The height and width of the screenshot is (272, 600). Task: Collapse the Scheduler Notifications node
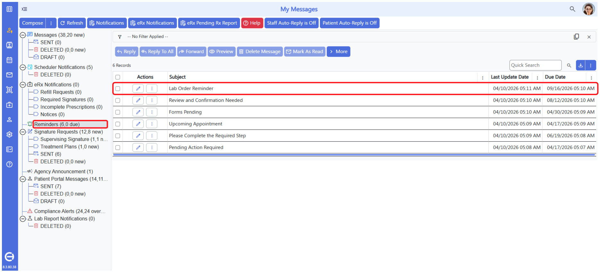pos(23,67)
